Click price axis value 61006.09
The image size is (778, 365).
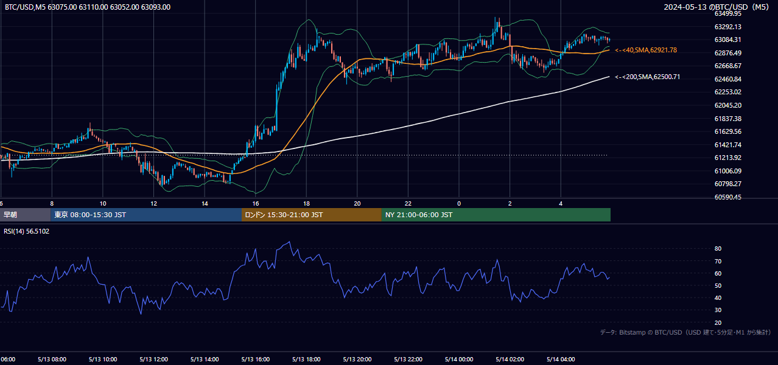pyautogui.click(x=729, y=171)
